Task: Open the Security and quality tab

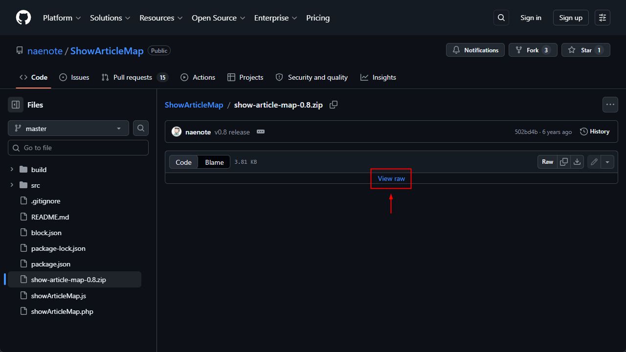Action: click(x=312, y=77)
